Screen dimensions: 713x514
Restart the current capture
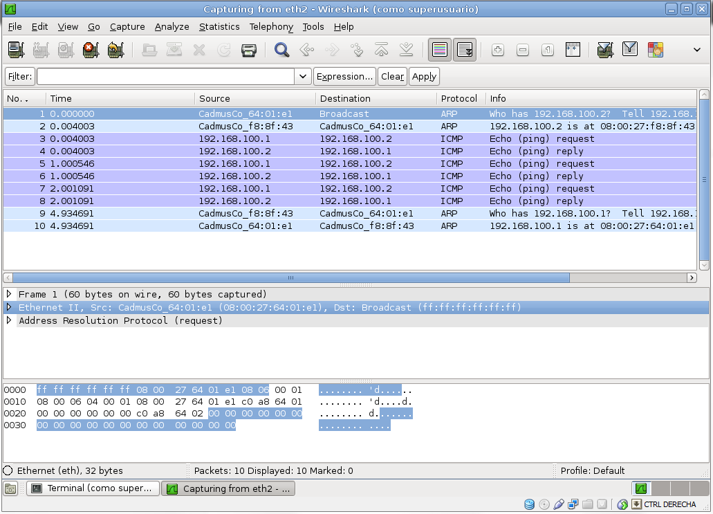click(x=115, y=49)
